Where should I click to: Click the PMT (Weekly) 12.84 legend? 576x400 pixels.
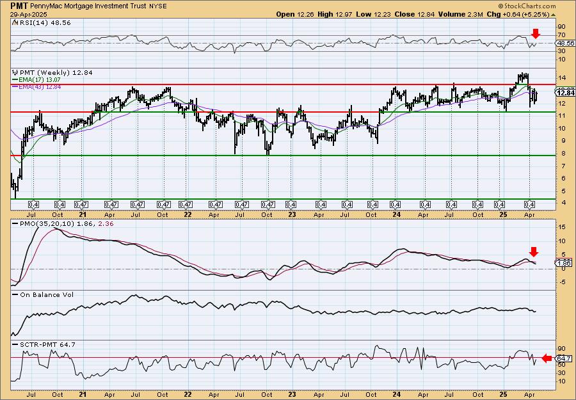[x=56, y=73]
